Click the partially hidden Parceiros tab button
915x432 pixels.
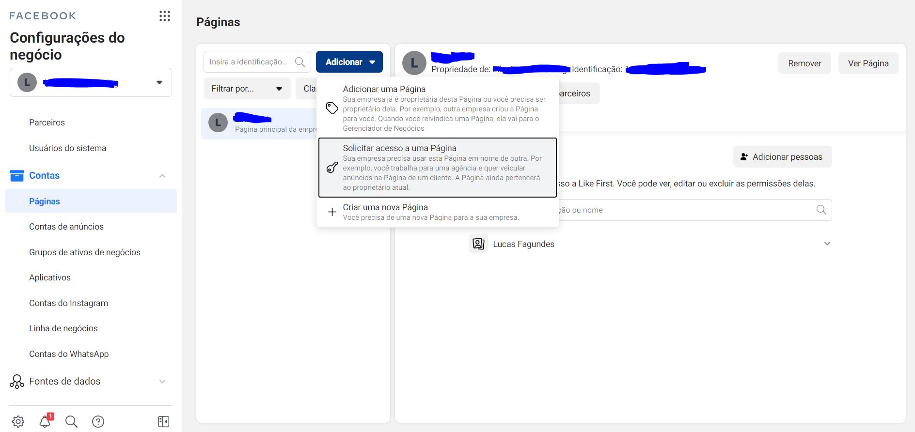pos(579,93)
